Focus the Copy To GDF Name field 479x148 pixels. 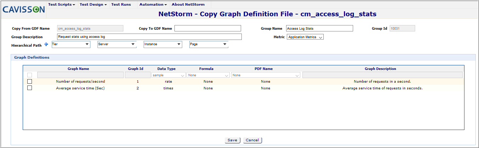pyautogui.click(x=208, y=28)
